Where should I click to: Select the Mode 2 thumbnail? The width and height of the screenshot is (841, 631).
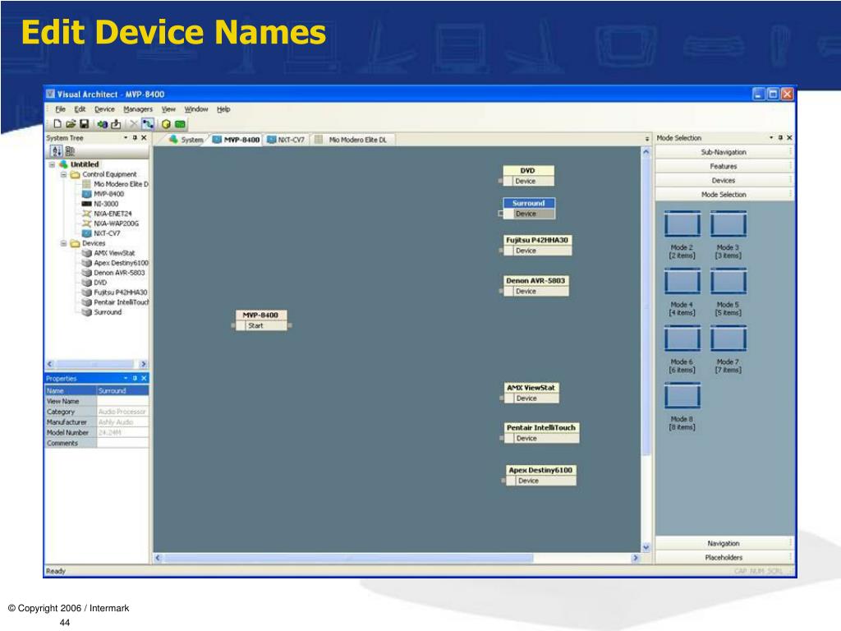pyautogui.click(x=682, y=224)
